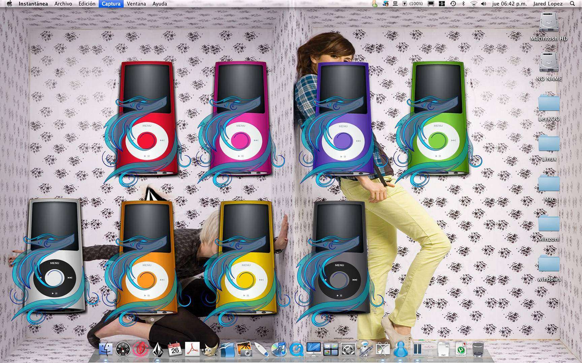Click the clock showing jue 06:42 p.m.

pyautogui.click(x=509, y=4)
